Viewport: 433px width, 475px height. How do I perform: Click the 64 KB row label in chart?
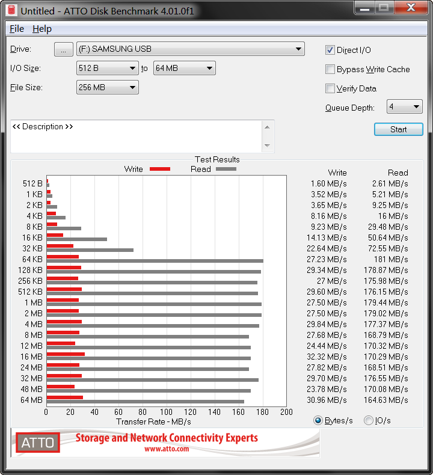(32, 259)
